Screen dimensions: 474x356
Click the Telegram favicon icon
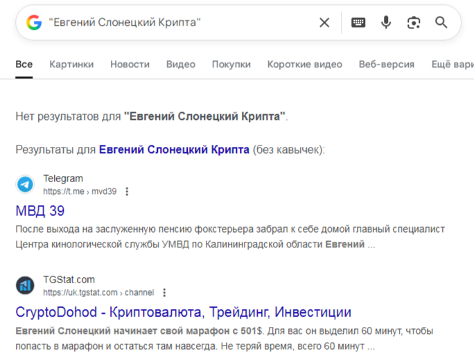pyautogui.click(x=25, y=184)
